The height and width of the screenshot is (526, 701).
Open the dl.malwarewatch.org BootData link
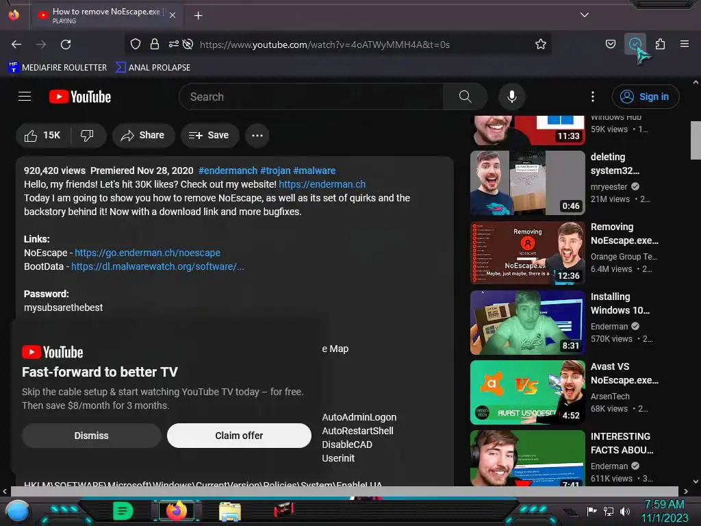(x=158, y=266)
